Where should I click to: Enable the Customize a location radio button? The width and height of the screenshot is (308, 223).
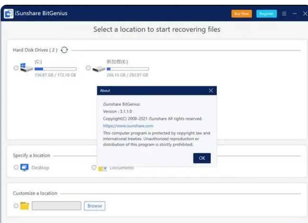coord(16,206)
